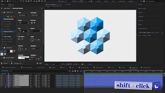Select the Type tool
Screen dimensions: 165x93
(31, 1)
